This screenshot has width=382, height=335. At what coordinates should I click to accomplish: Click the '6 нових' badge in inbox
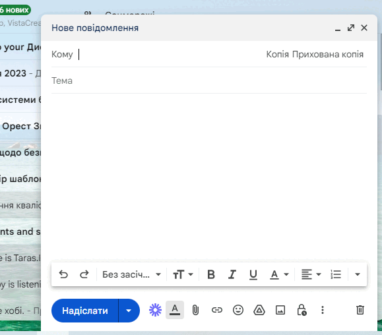pos(15,10)
